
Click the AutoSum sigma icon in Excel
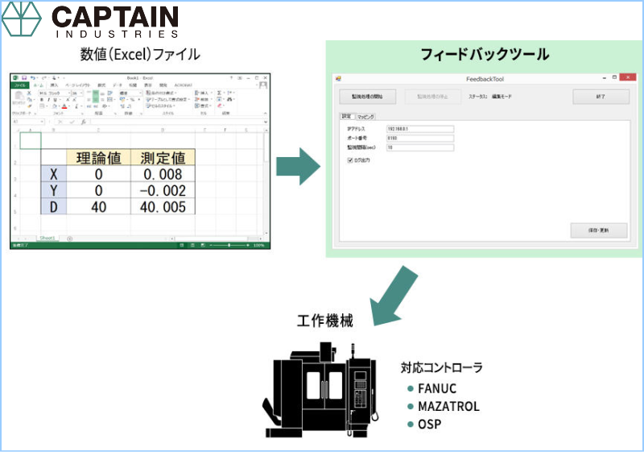219,93
